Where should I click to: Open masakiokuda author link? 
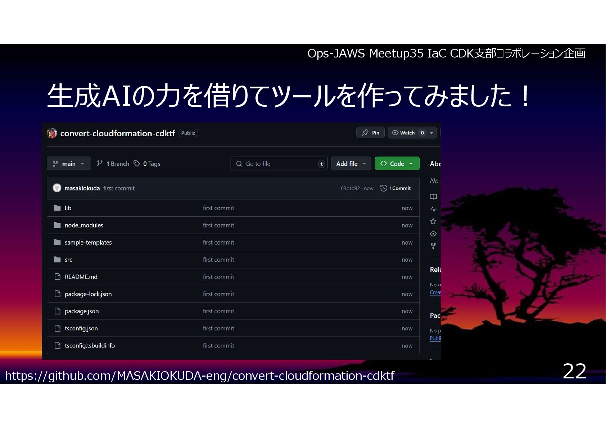point(82,188)
